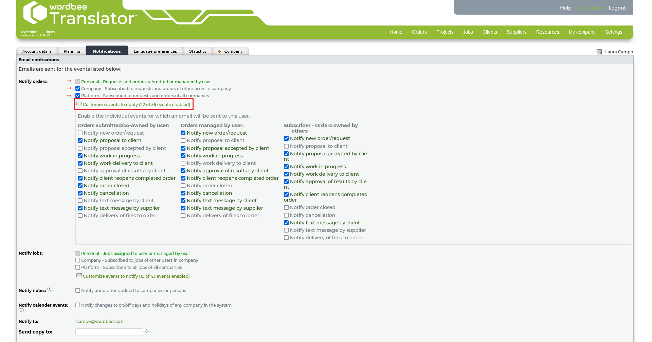Collapse Customize events to notify for orders
Viewport: 652px width, 342px height.
(136, 105)
